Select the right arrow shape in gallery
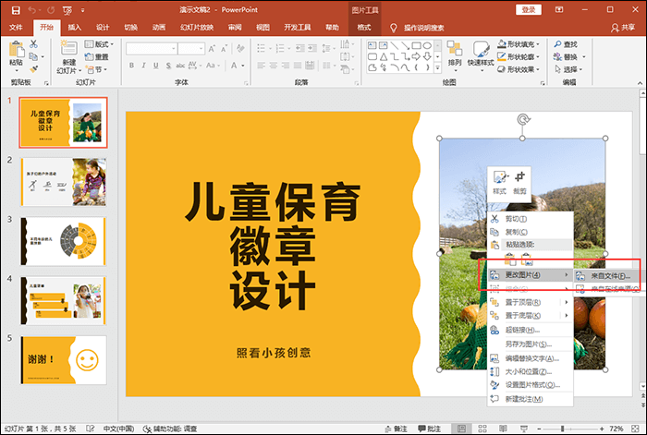This screenshot has height=435, width=647. [416, 56]
